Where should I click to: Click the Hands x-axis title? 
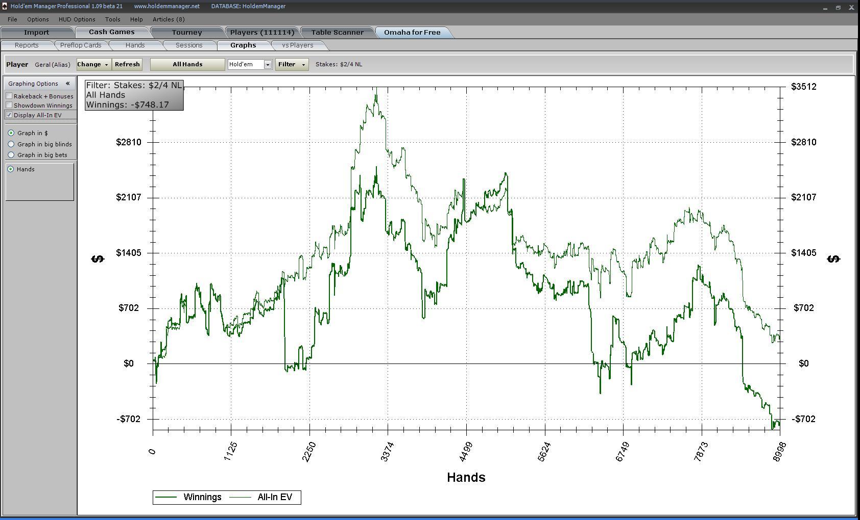(466, 478)
